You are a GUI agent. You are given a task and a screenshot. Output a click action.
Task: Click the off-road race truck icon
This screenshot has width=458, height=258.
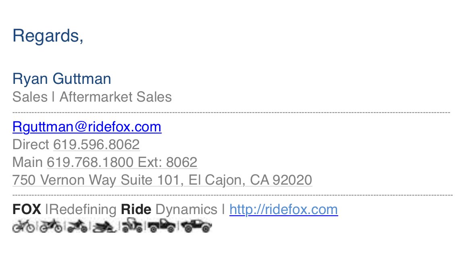tap(196, 226)
